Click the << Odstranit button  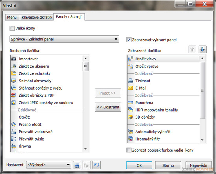click(x=108, y=107)
